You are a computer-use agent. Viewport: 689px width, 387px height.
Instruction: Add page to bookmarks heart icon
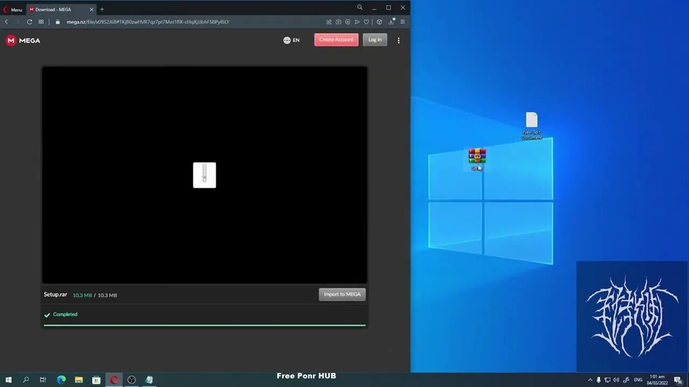367,22
